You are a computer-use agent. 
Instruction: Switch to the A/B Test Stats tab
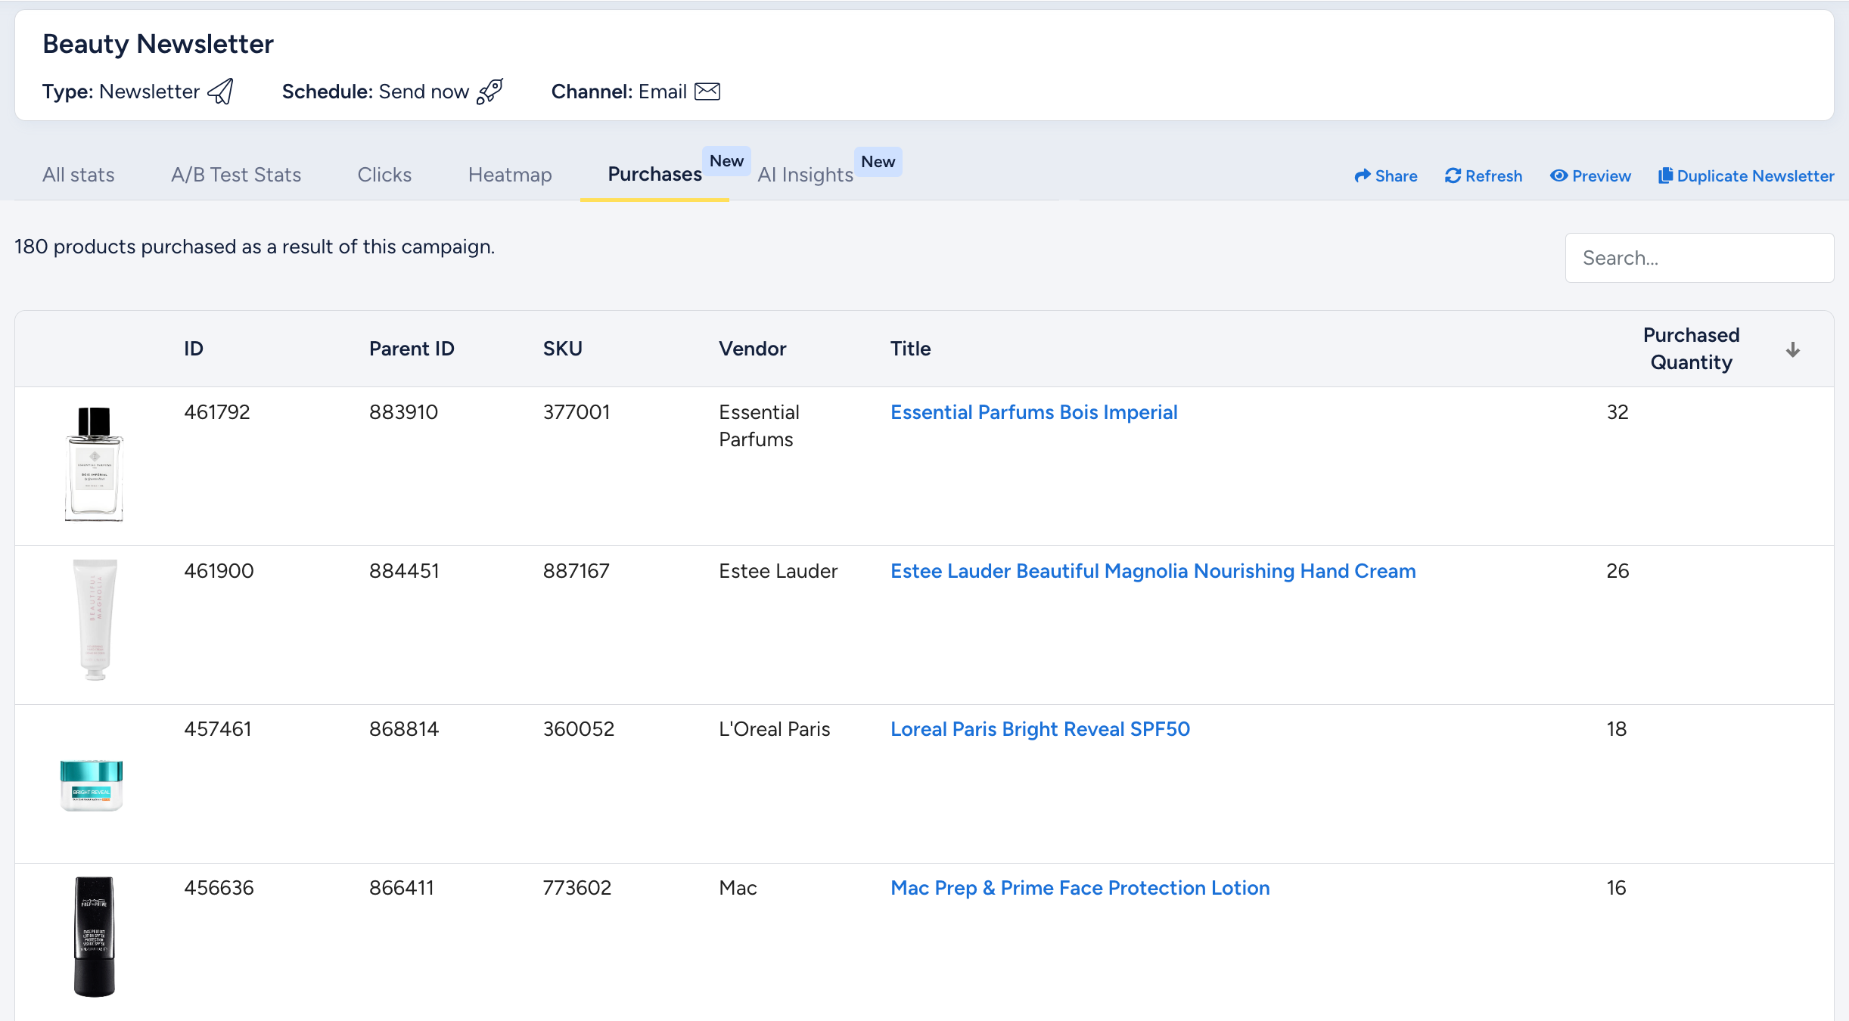(236, 175)
